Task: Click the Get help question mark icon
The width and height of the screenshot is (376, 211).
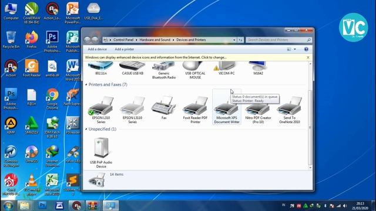Action: pyautogui.click(x=306, y=49)
